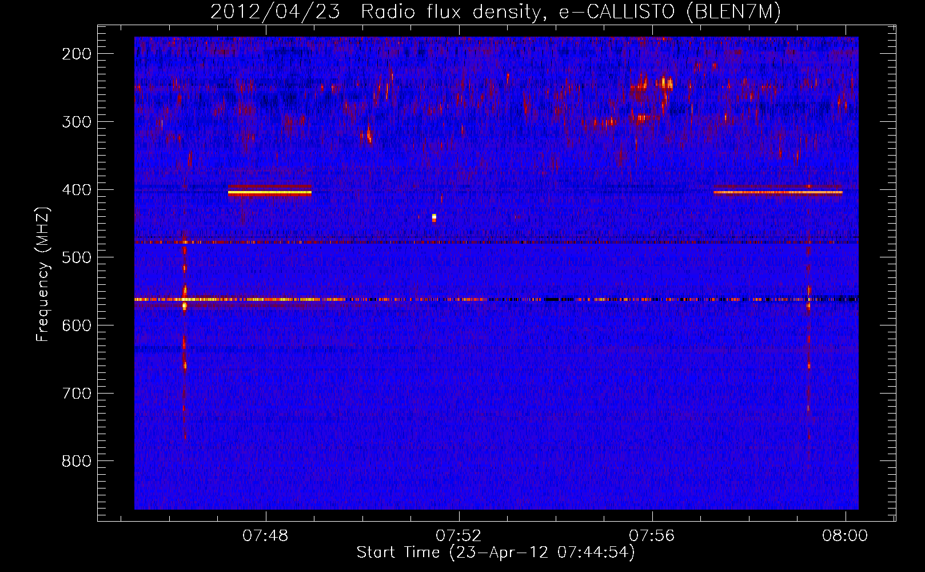Click the 07:52 time tick label
The height and width of the screenshot is (572, 925).
458,536
